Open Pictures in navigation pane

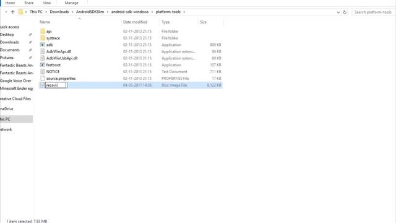click(x=7, y=58)
